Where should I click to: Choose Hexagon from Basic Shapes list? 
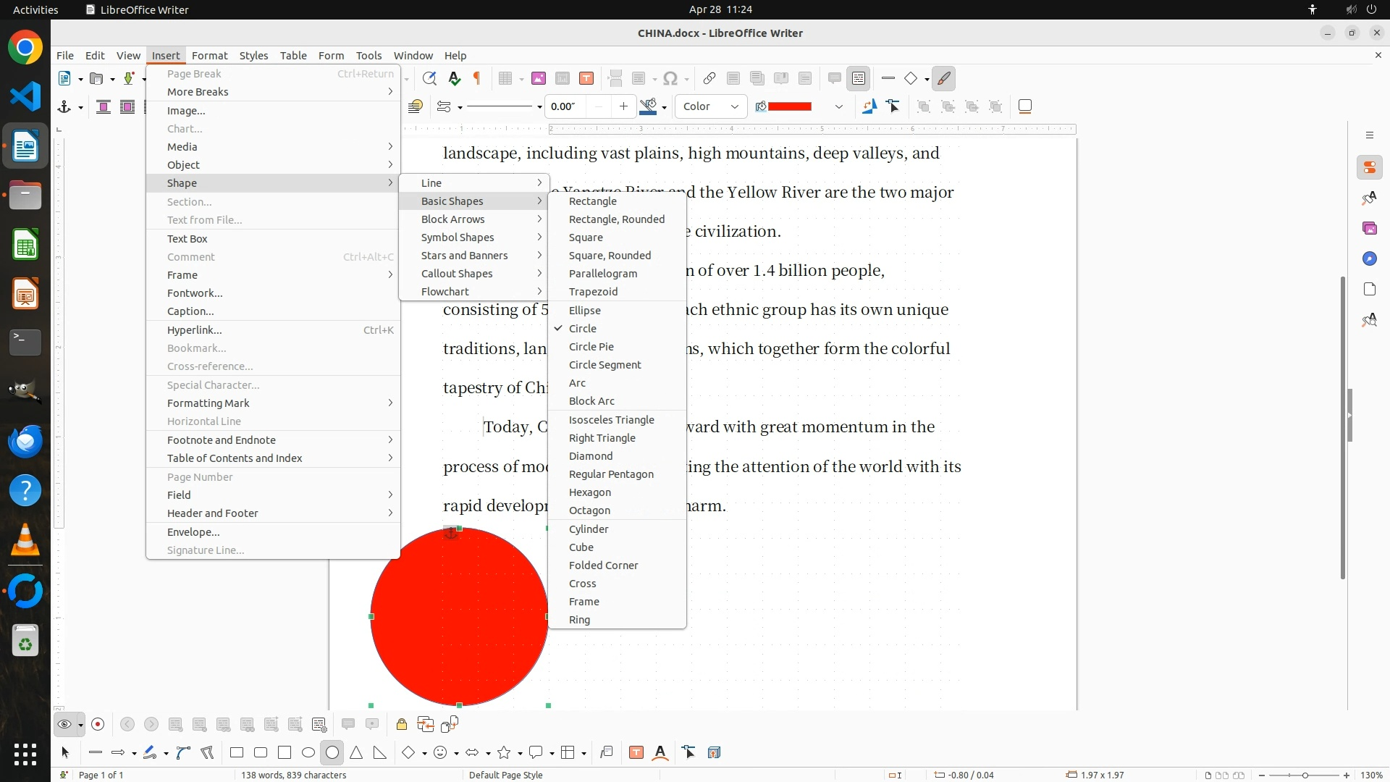589,492
